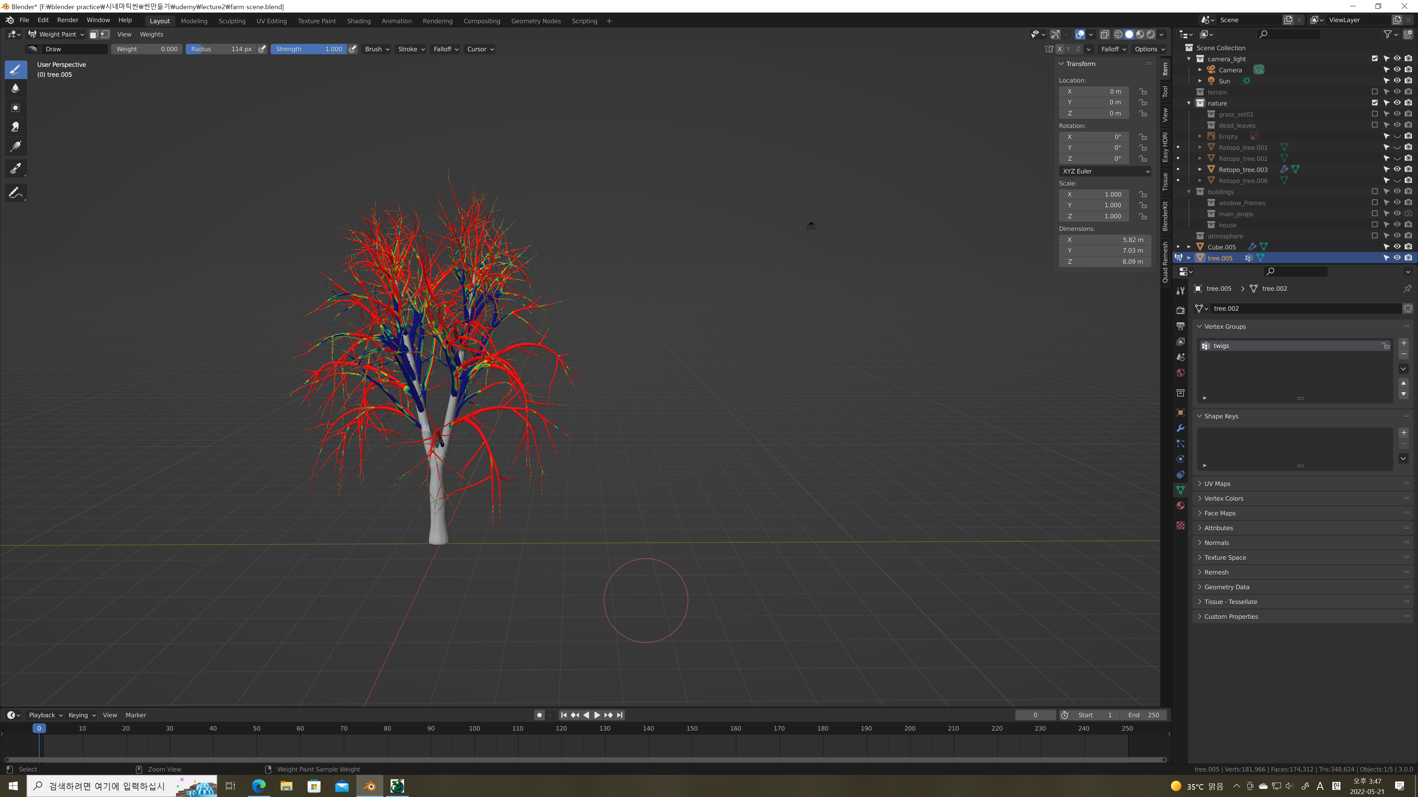Open the Falloff popover in tool header
The image size is (1418, 797).
445,49
